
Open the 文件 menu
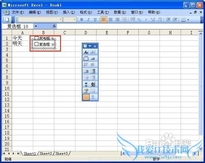tap(18, 12)
